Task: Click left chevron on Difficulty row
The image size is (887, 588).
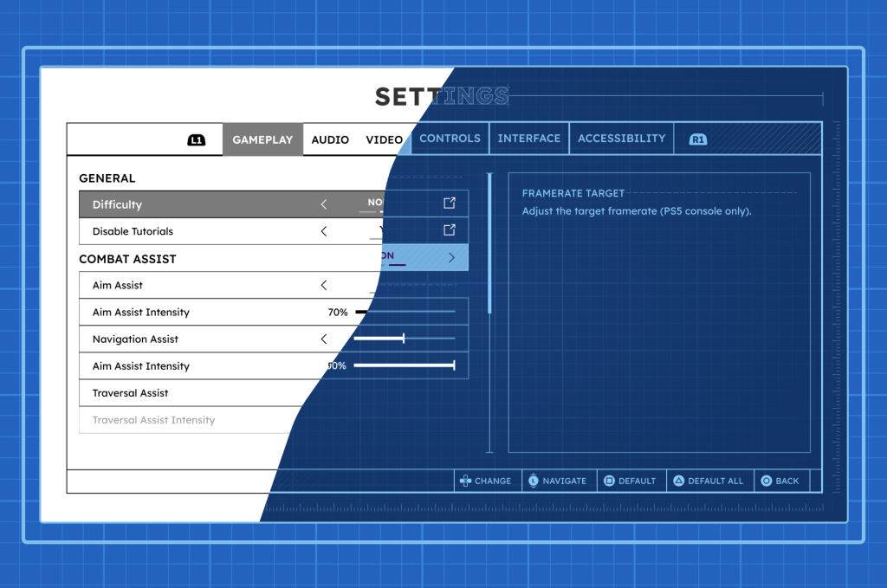Action: (324, 204)
